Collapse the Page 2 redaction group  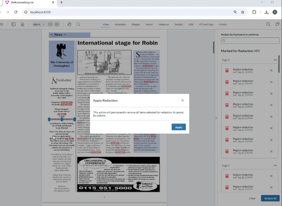pos(275,166)
